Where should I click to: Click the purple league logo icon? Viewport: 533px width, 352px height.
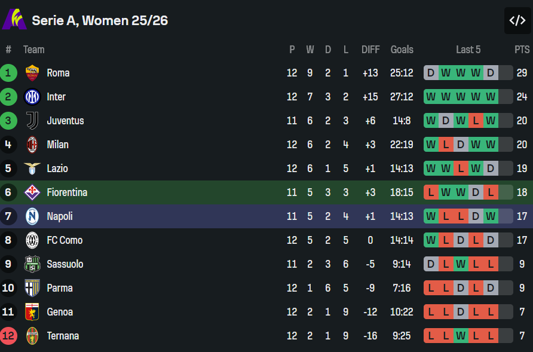click(x=14, y=19)
